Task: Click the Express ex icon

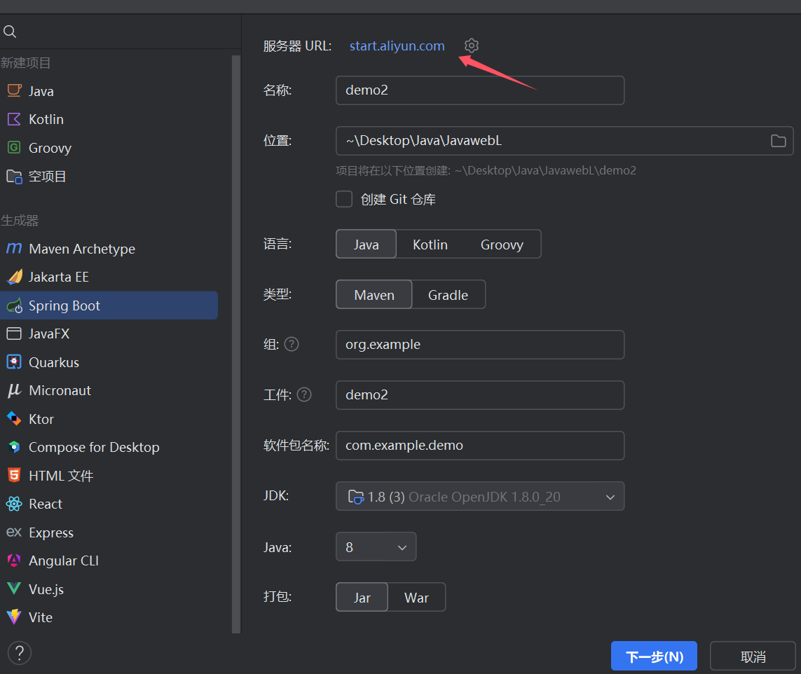Action: (x=14, y=532)
